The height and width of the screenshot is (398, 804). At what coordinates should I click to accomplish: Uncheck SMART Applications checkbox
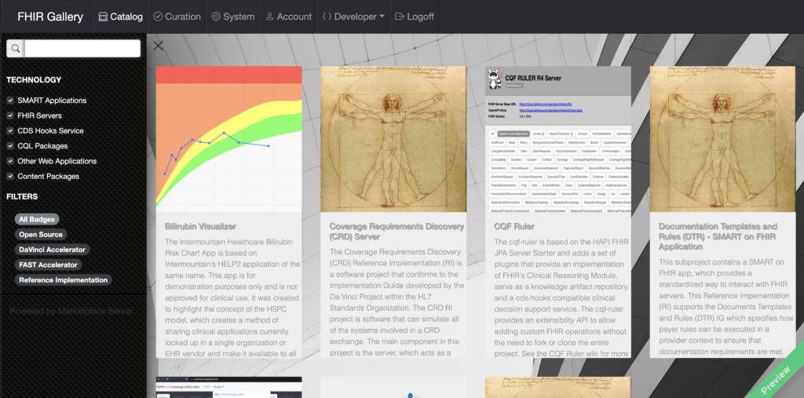click(x=9, y=100)
